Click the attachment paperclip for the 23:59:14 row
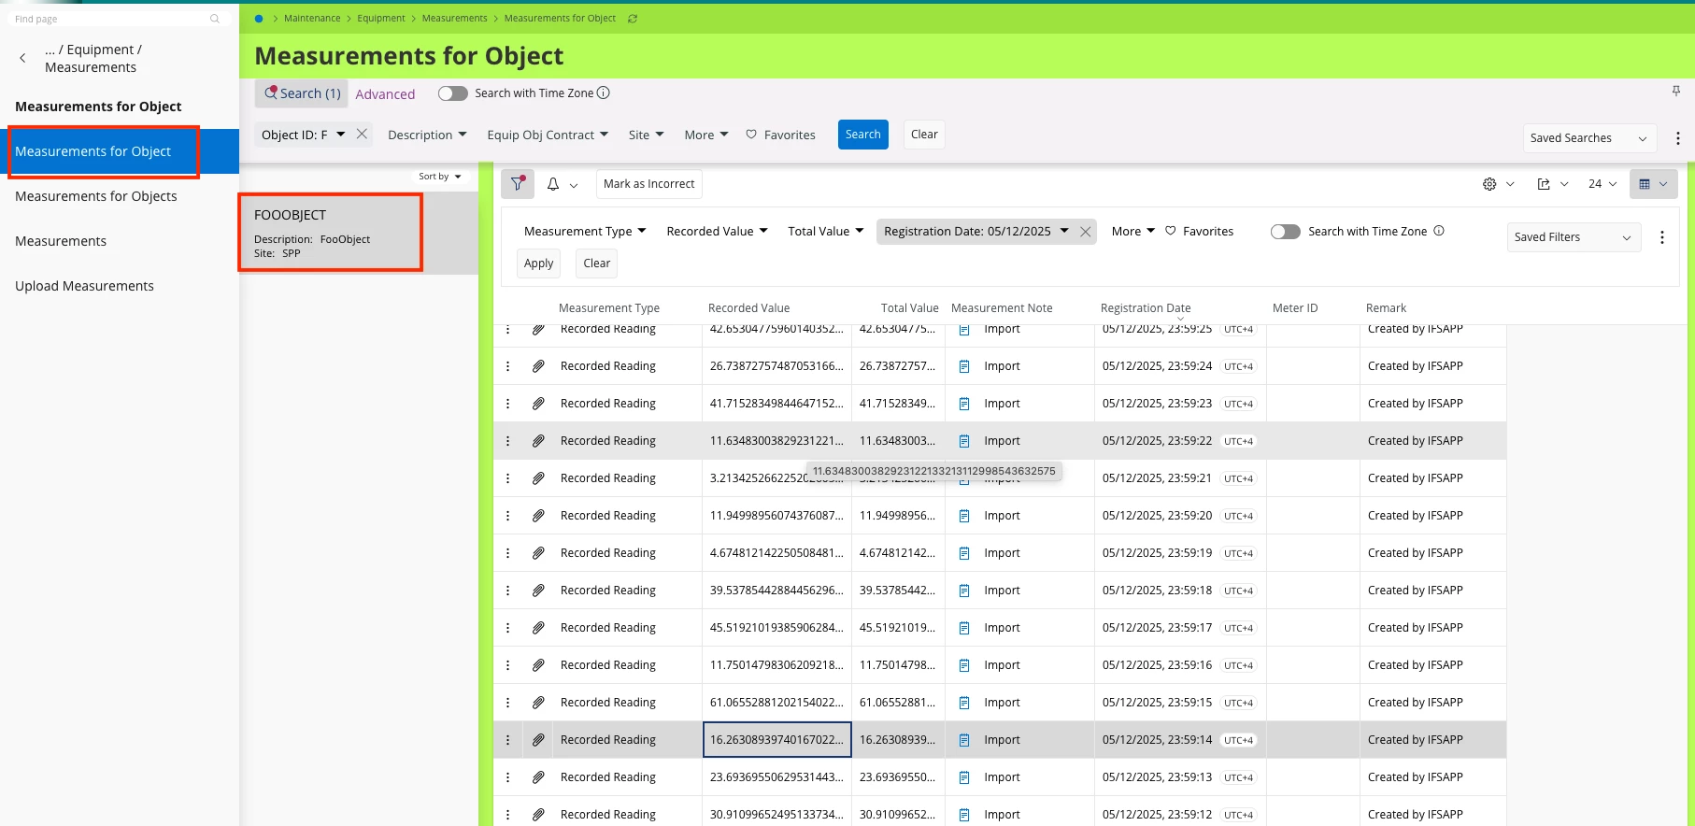 pyautogui.click(x=538, y=740)
